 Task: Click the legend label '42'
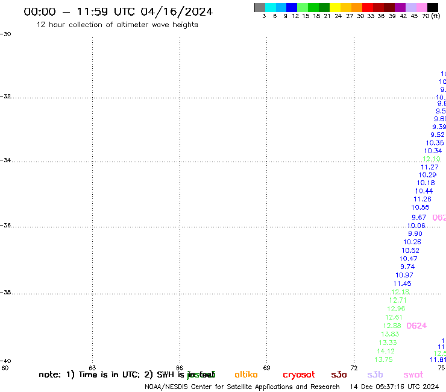[x=403, y=16]
